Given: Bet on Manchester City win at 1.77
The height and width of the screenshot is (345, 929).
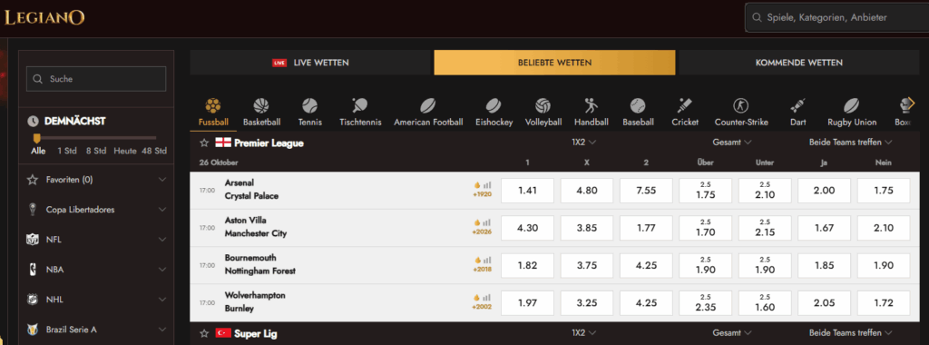Looking at the screenshot, I should tap(646, 228).
